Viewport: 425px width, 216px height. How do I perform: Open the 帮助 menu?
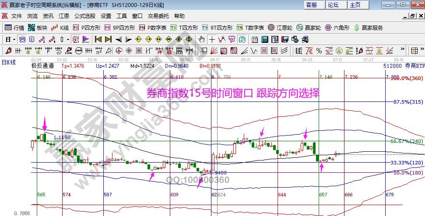(x=179, y=16)
